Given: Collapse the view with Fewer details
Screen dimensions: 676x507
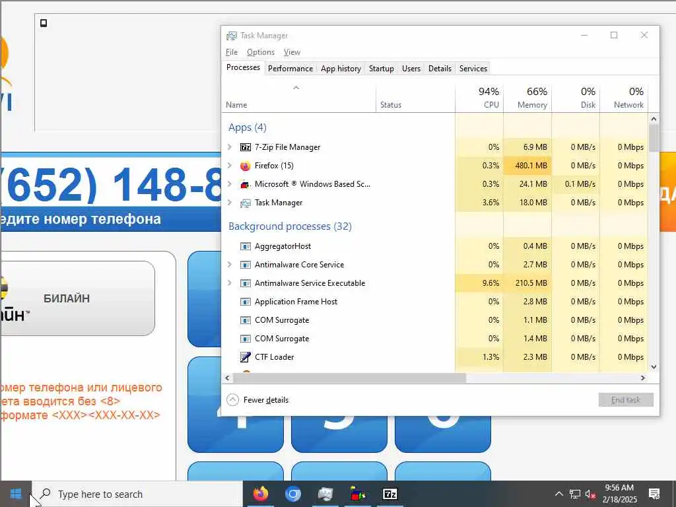Looking at the screenshot, I should (x=258, y=400).
